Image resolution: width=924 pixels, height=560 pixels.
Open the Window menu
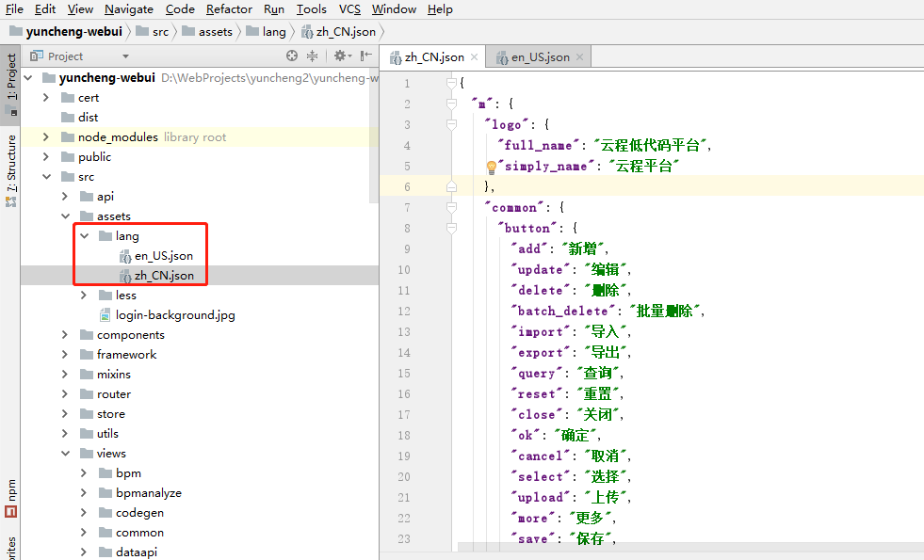pyautogui.click(x=394, y=9)
